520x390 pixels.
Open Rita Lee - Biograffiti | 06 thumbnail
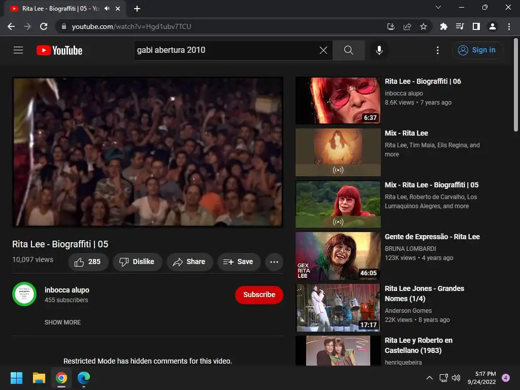tap(338, 101)
